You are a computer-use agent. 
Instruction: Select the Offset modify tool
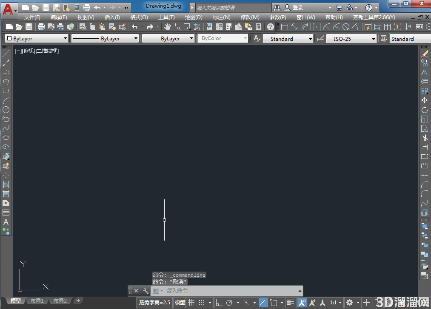(x=425, y=82)
